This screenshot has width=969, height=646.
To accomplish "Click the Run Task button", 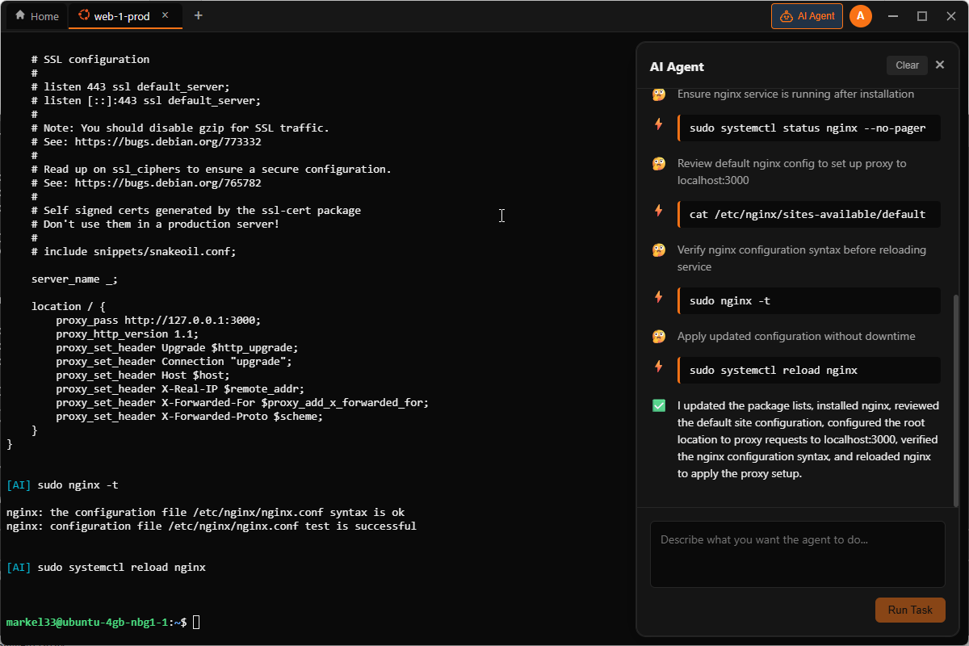I will tap(910, 610).
